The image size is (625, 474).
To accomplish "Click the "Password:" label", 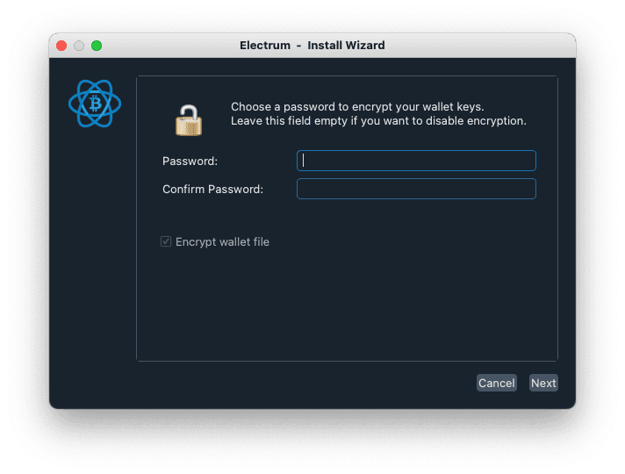I will 190,161.
